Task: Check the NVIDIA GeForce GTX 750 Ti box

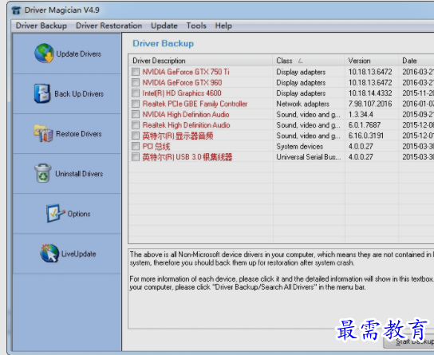Action: [x=136, y=72]
